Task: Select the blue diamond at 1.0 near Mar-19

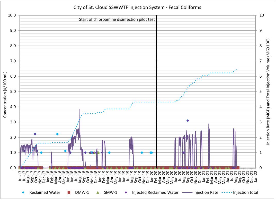Action: click(x=109, y=153)
